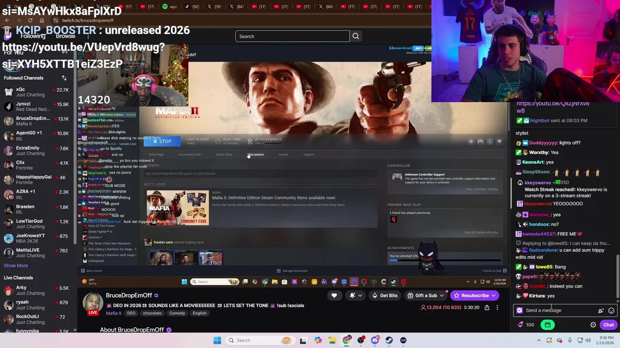This screenshot has width=620, height=348.
Task: Open Steam from the Windows taskbar
Action: [x=389, y=340]
